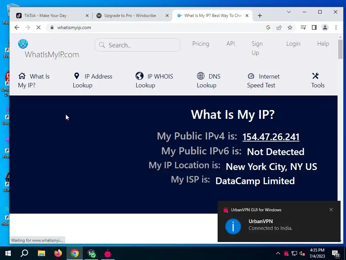Click the Pricing link
The width and height of the screenshot is (346, 260).
click(201, 44)
